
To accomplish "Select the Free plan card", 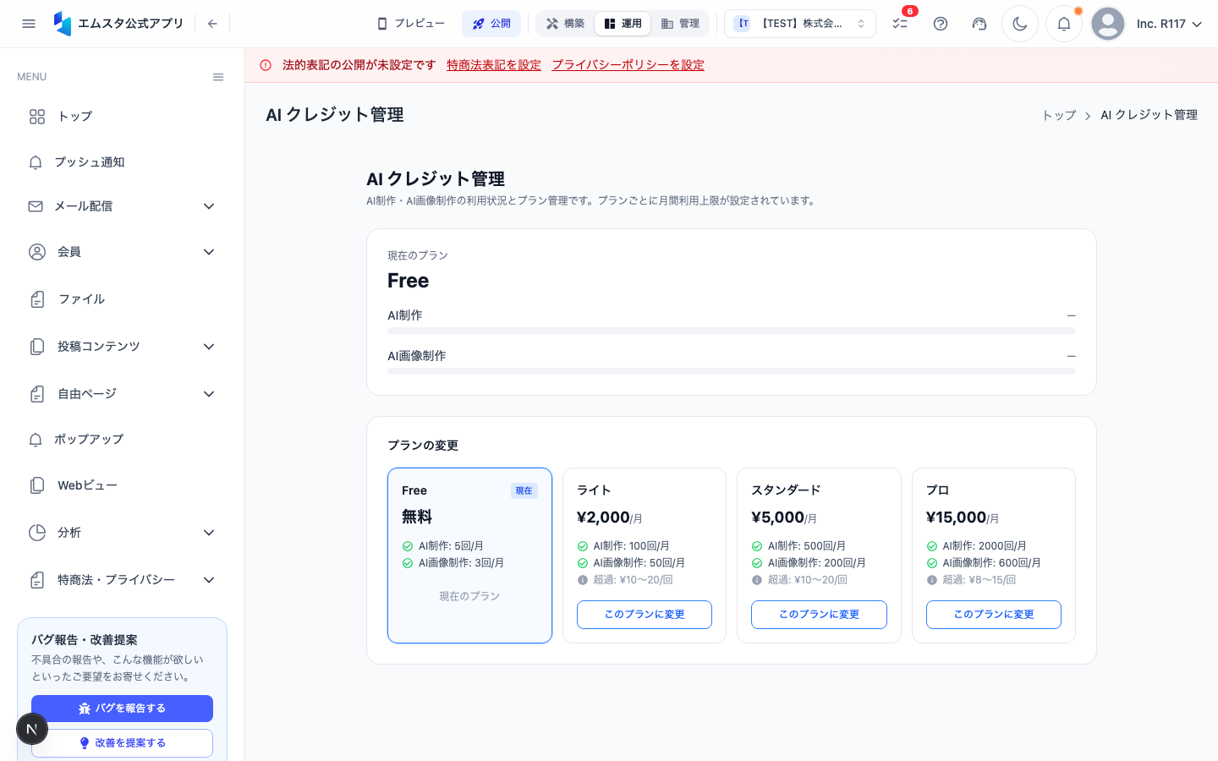I will 469,556.
